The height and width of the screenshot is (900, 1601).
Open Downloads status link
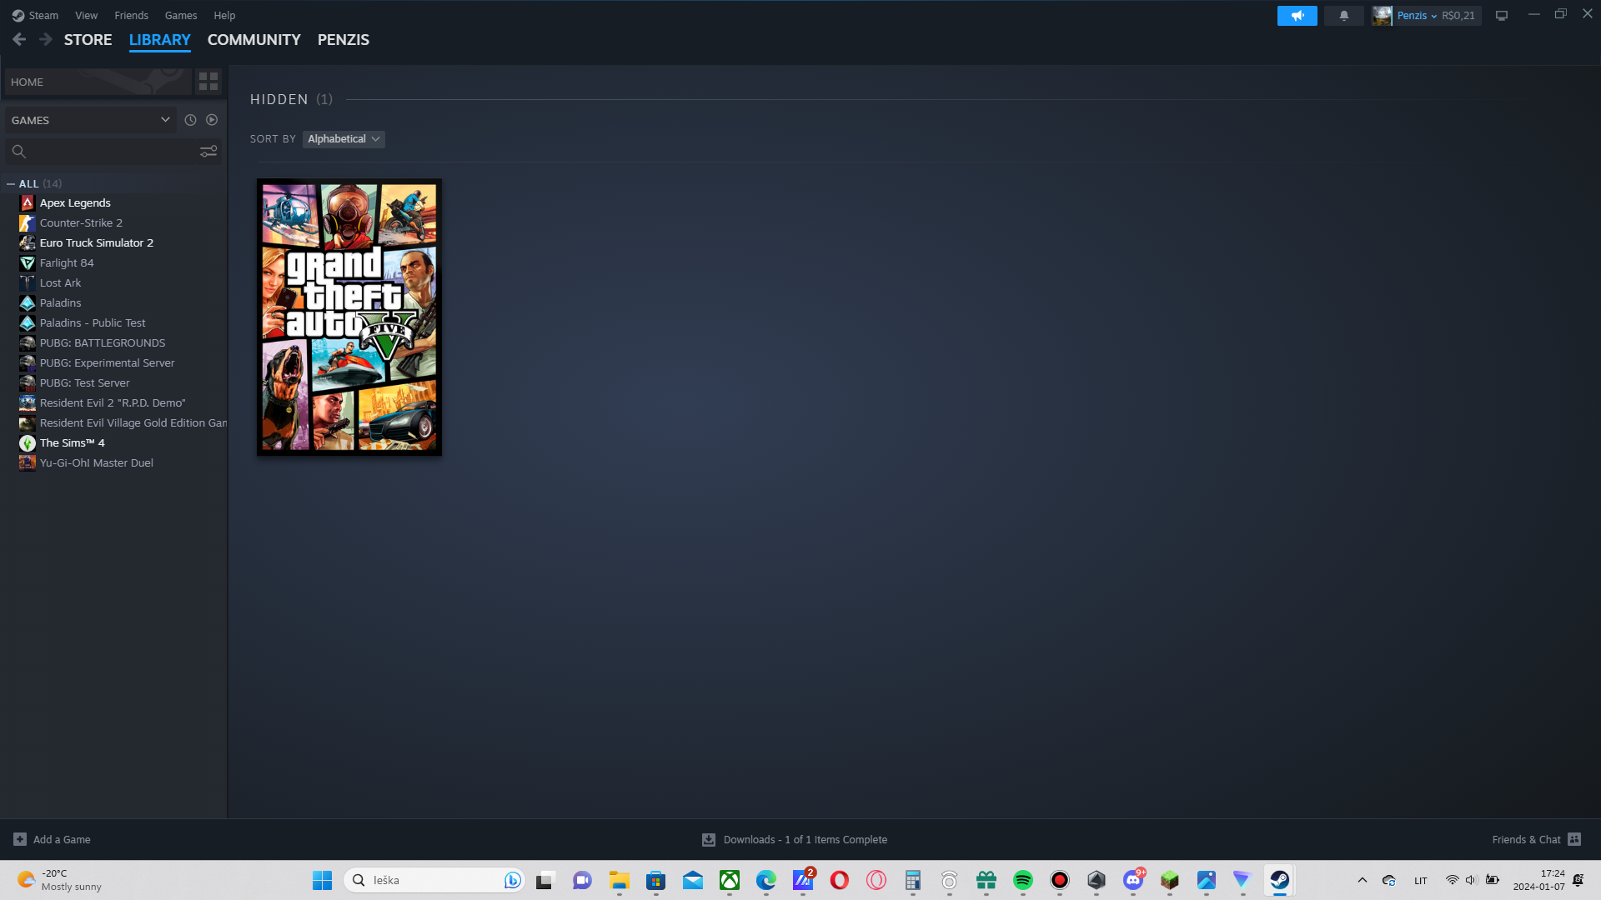804,839
